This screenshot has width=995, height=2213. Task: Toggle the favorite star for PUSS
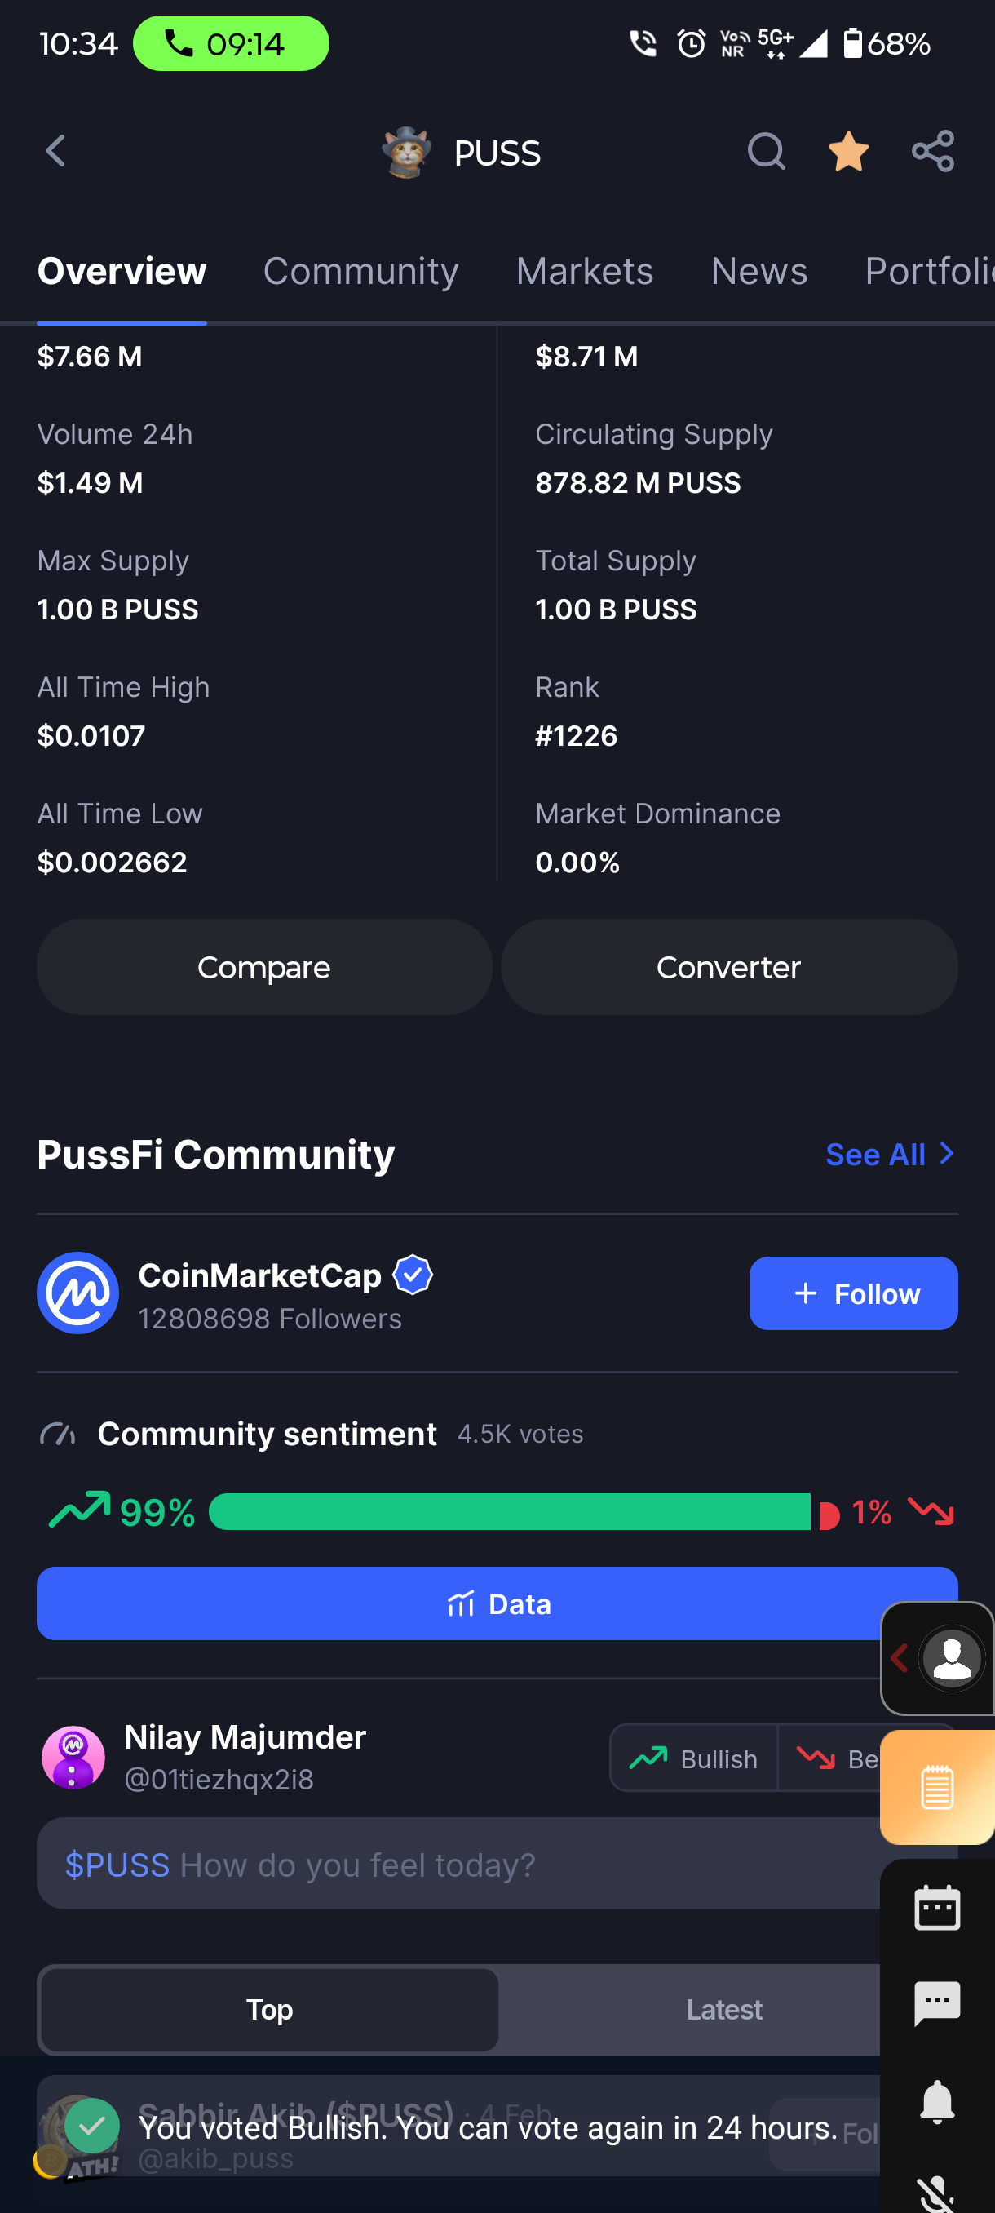(x=847, y=151)
